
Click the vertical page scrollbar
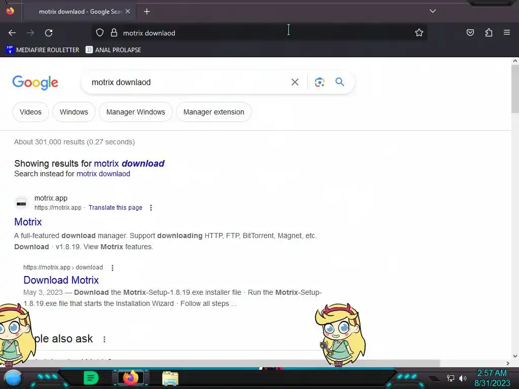(515, 89)
